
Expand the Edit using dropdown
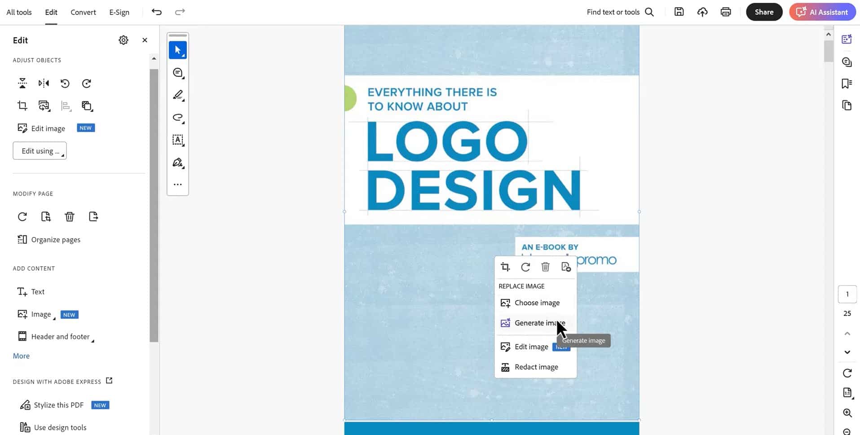click(40, 151)
